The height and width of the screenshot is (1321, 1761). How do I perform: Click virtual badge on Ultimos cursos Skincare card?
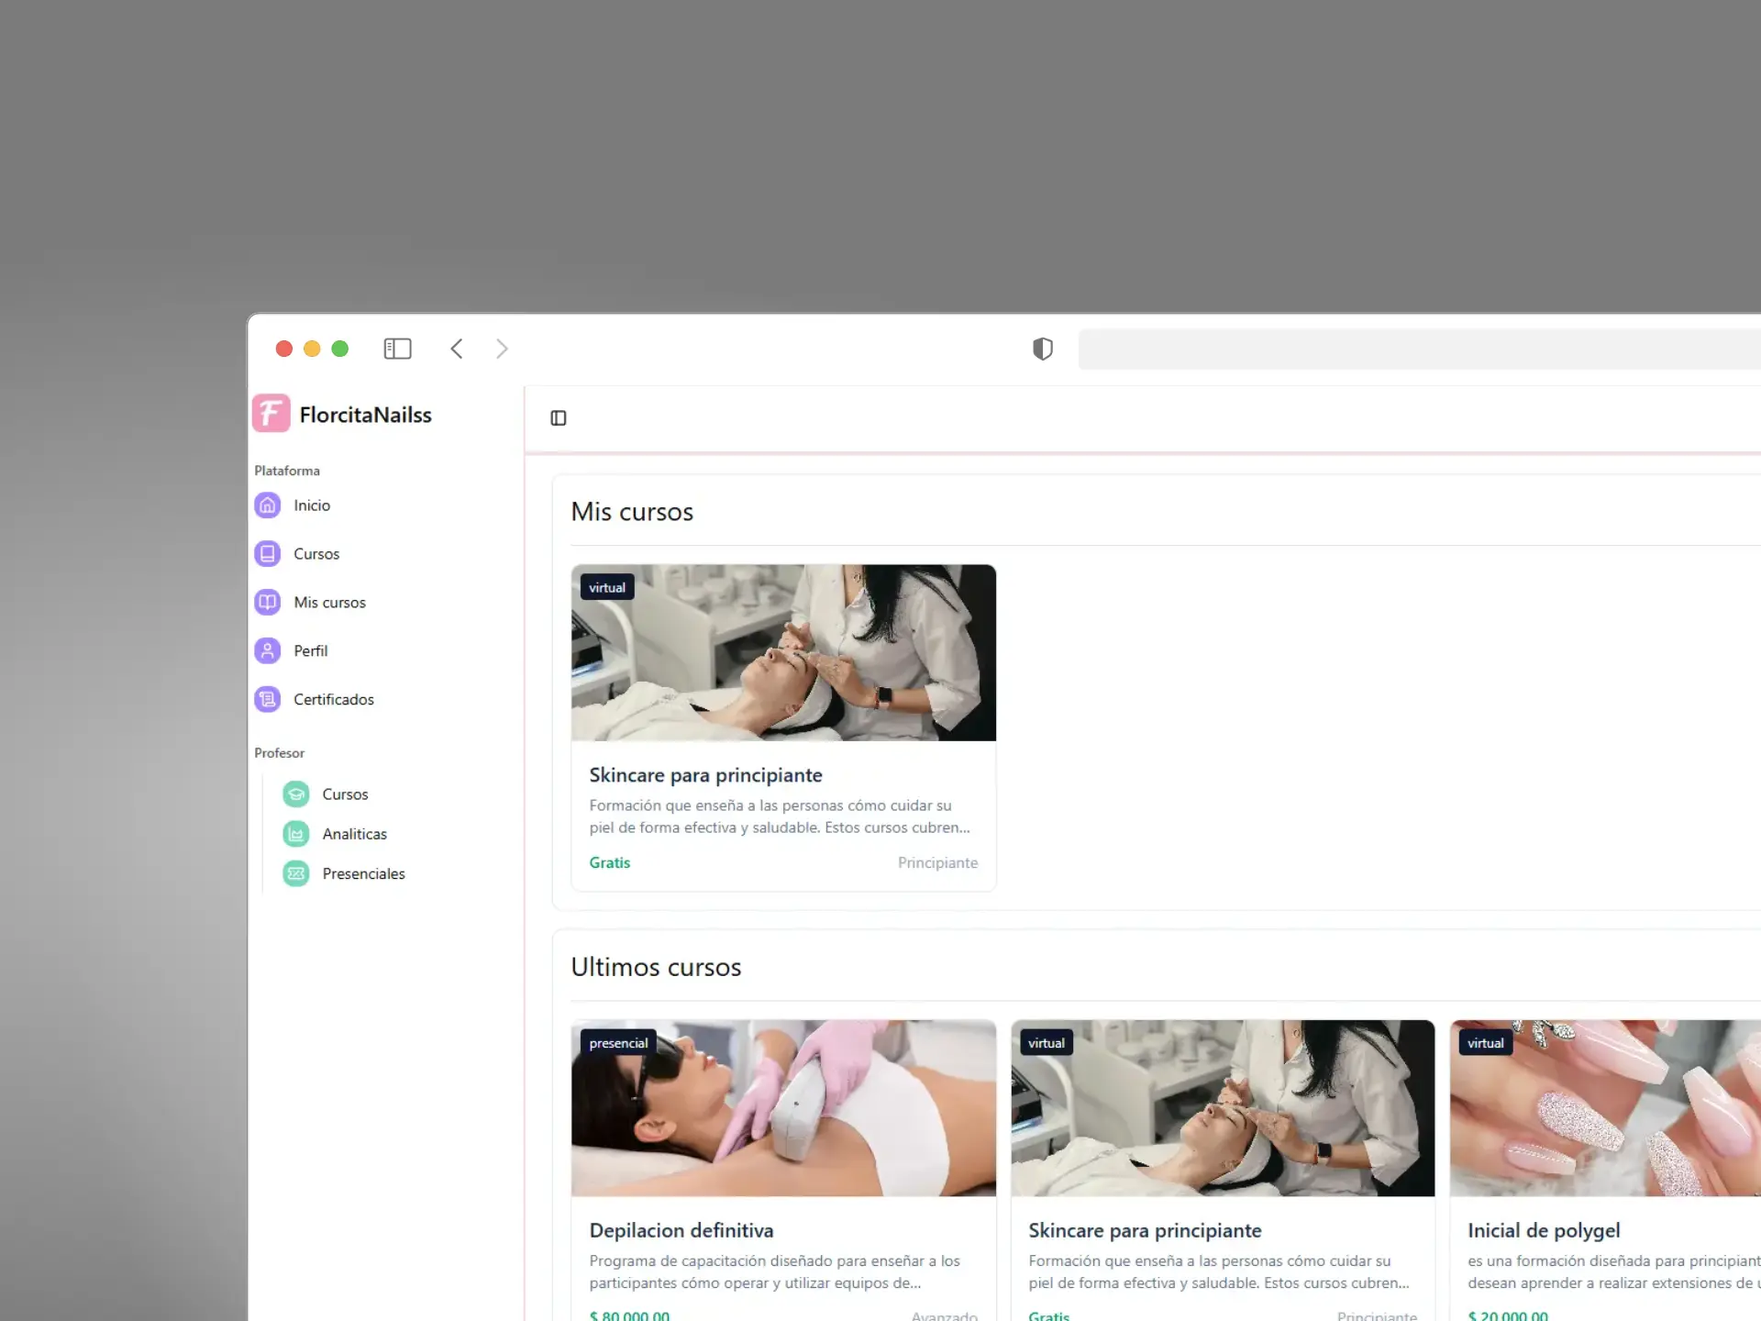[x=1047, y=1043]
